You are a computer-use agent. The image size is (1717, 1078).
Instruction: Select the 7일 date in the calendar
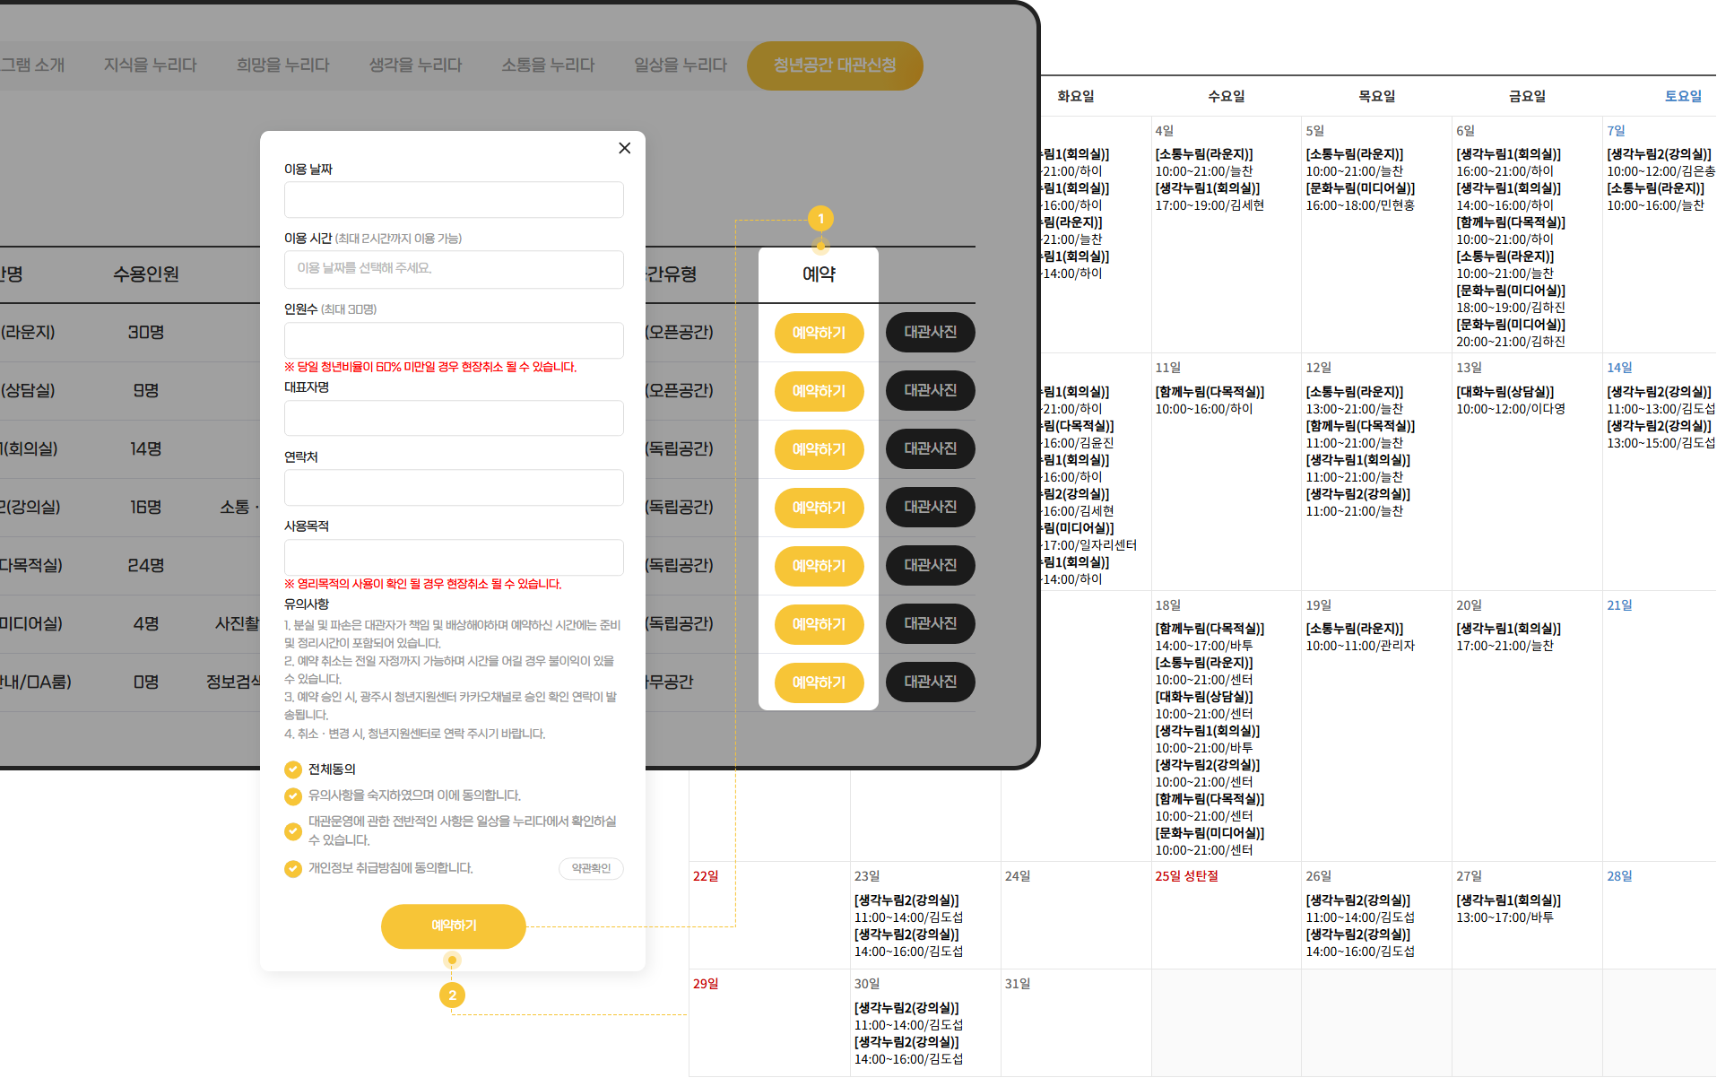1616,131
